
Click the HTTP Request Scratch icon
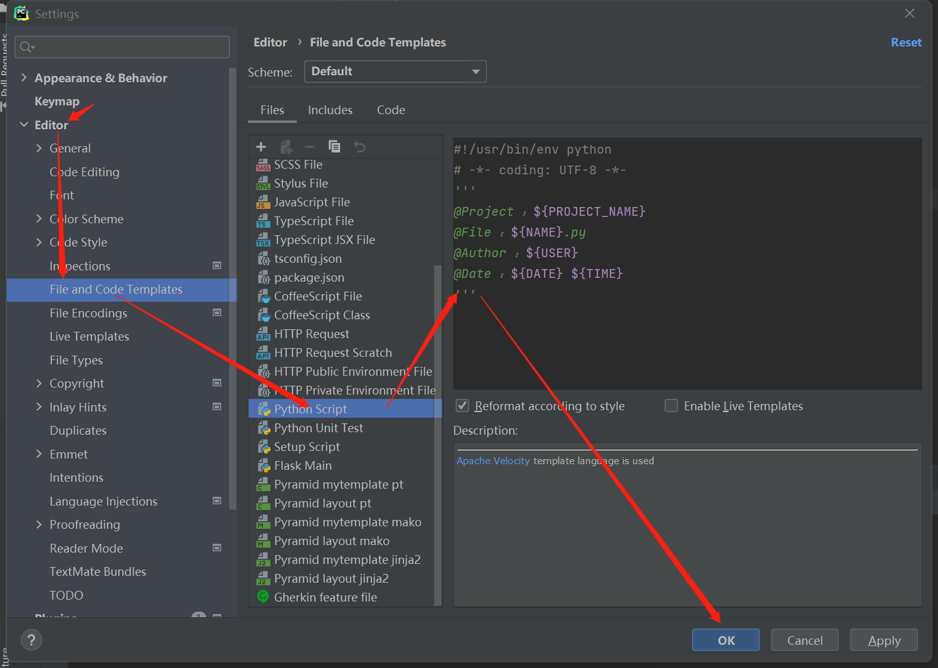[x=263, y=353]
